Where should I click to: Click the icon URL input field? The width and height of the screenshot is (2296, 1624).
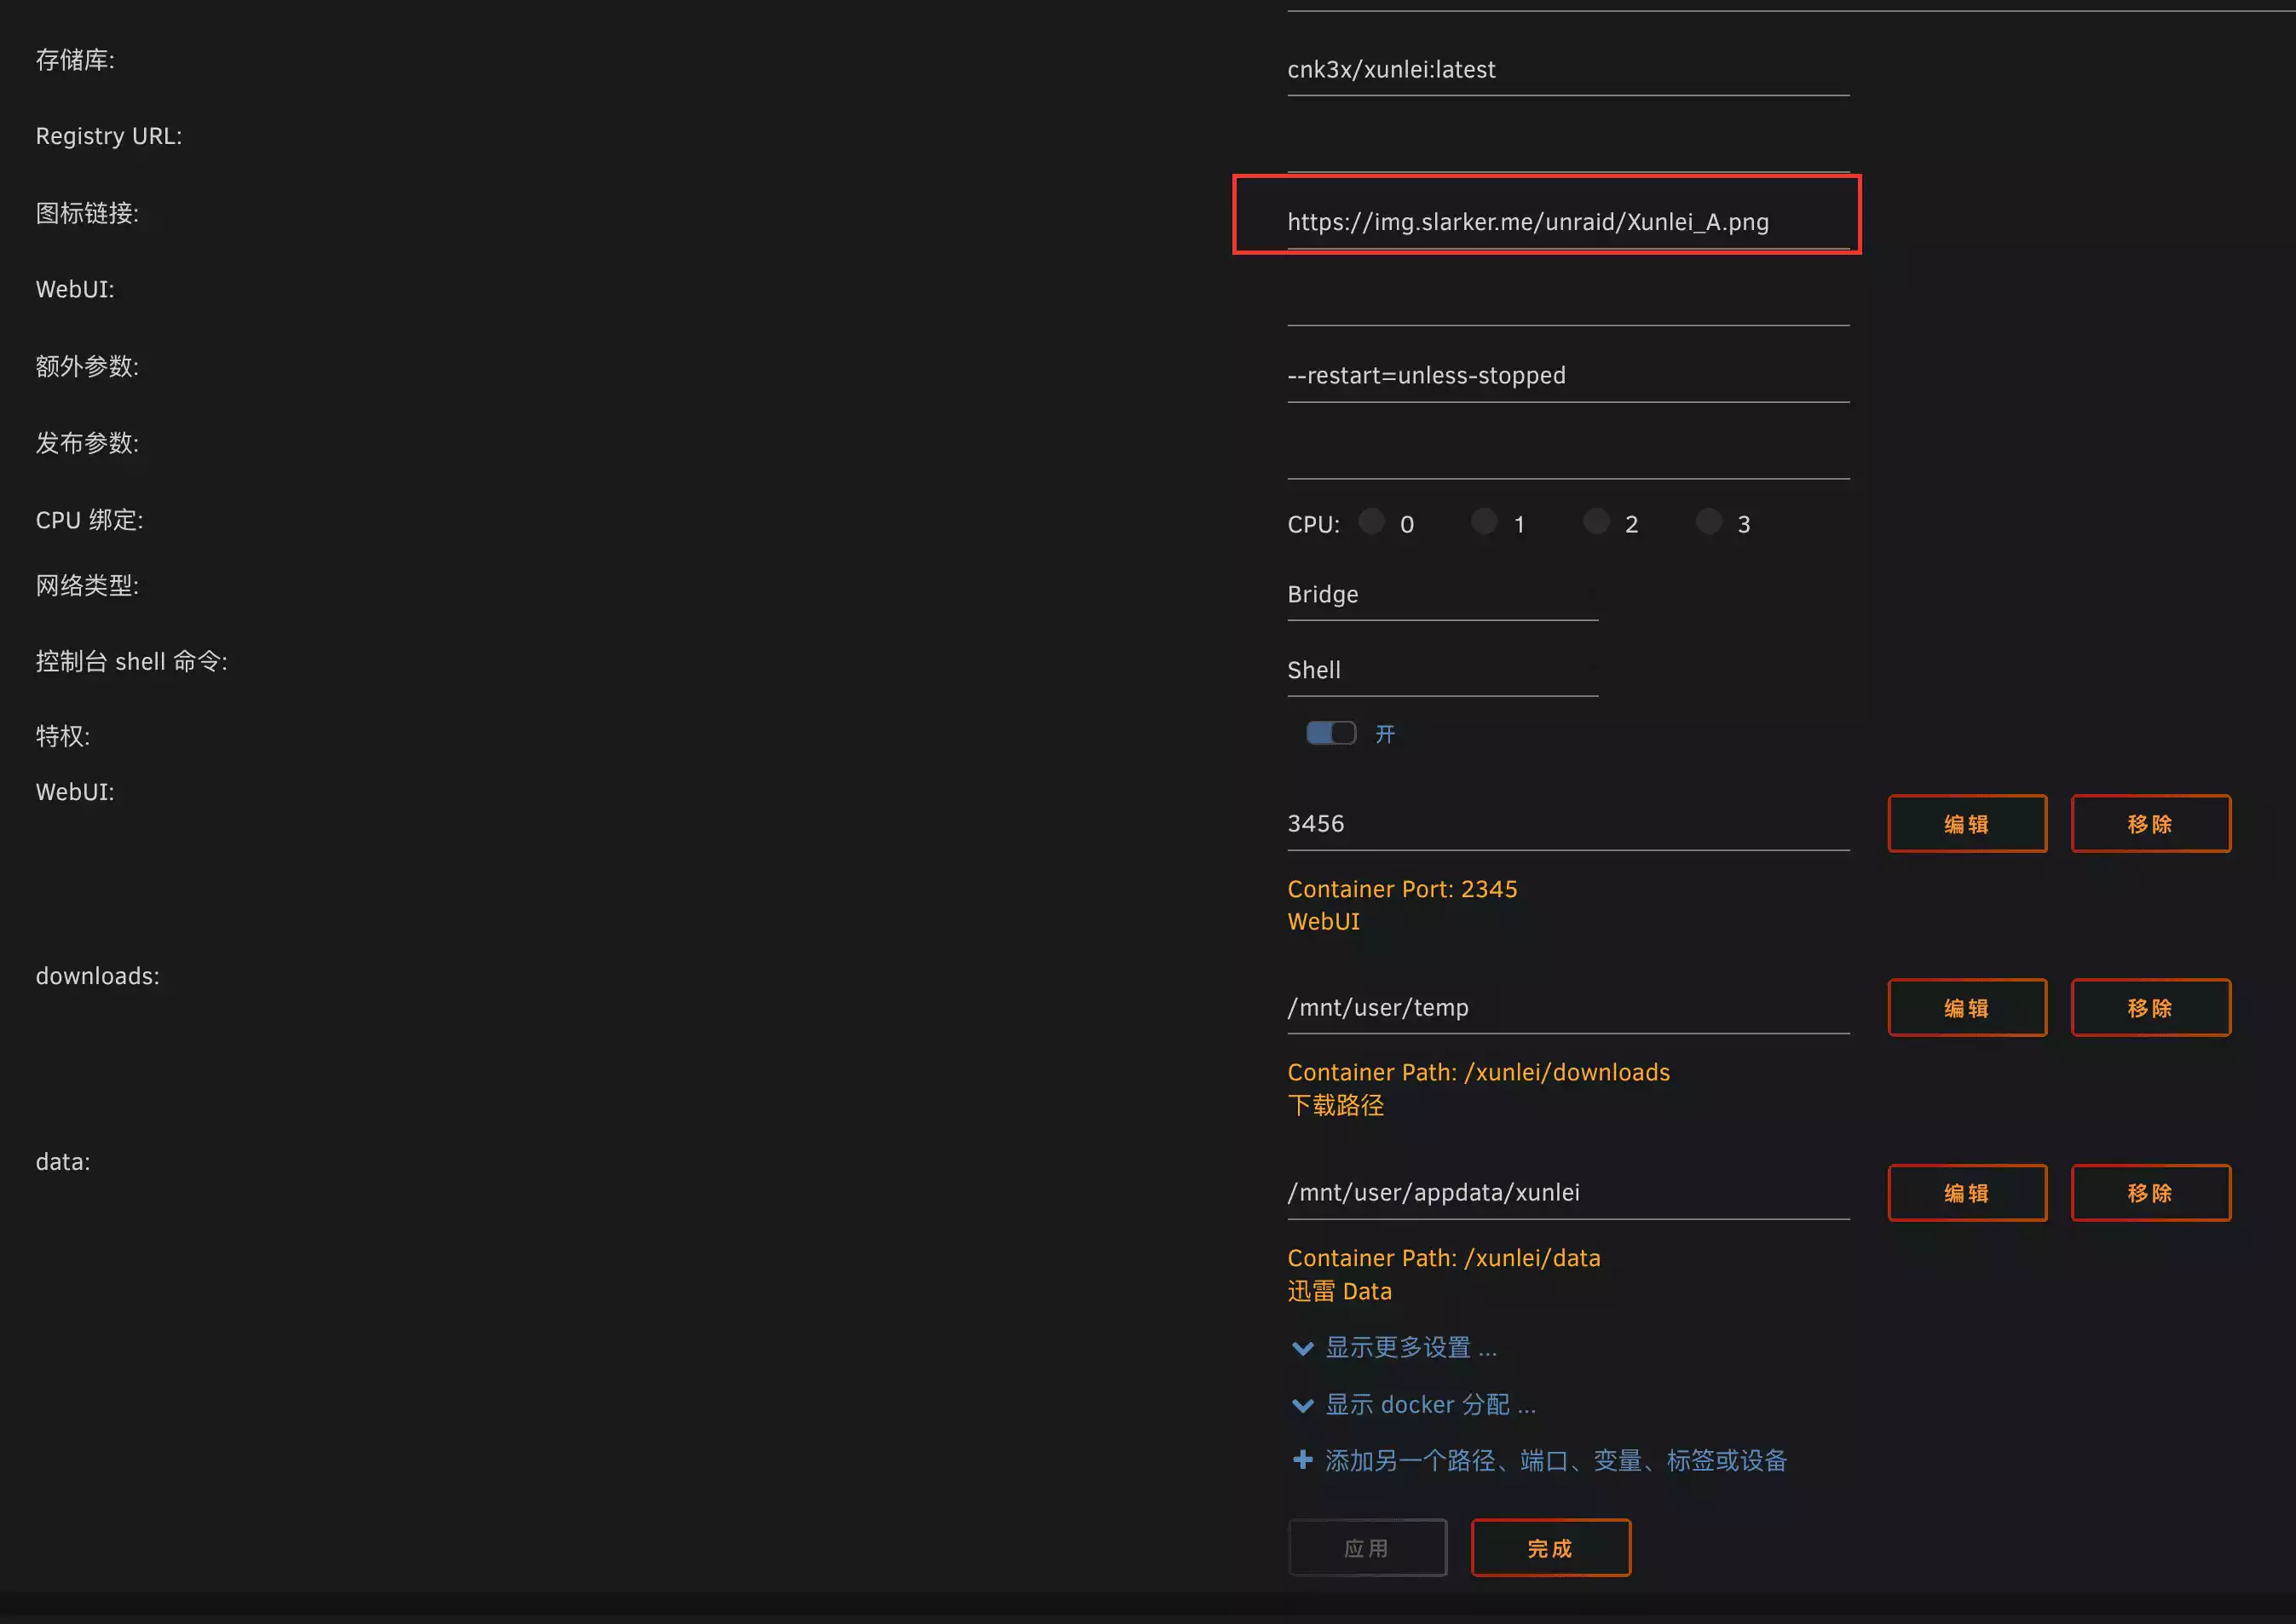[x=1567, y=222]
